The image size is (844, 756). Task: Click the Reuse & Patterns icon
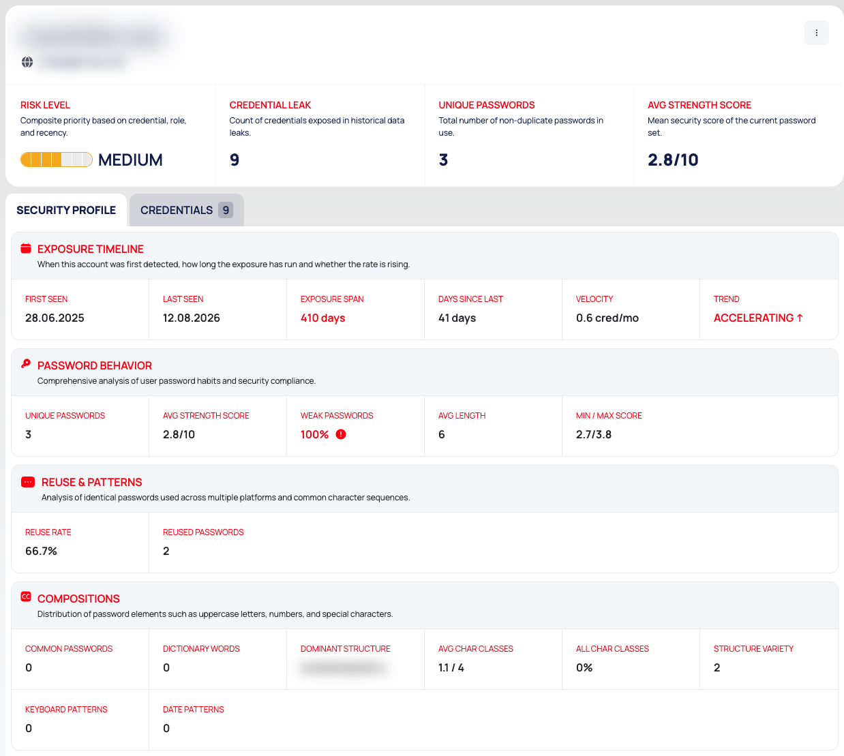pos(28,482)
